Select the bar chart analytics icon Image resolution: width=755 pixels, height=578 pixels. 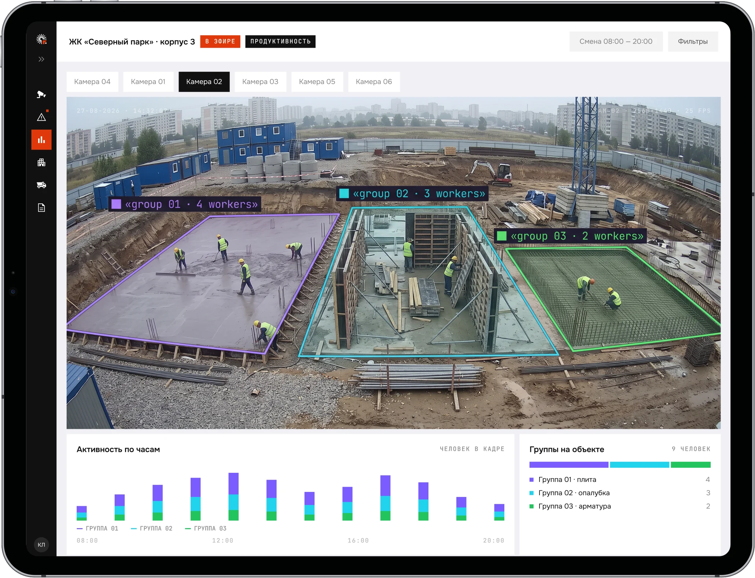pos(41,140)
